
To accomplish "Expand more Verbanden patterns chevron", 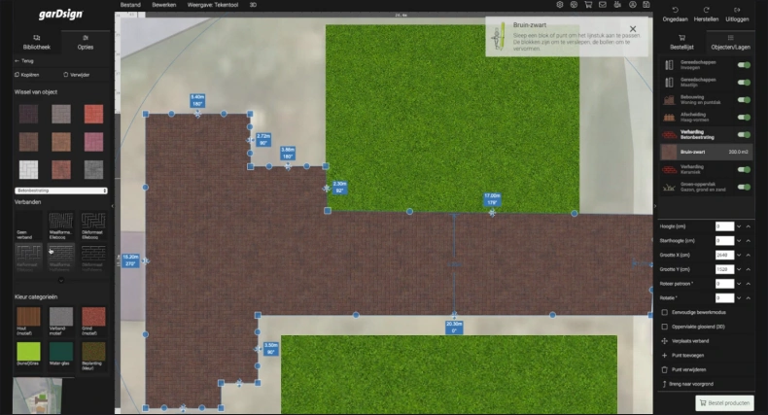I will point(61,281).
